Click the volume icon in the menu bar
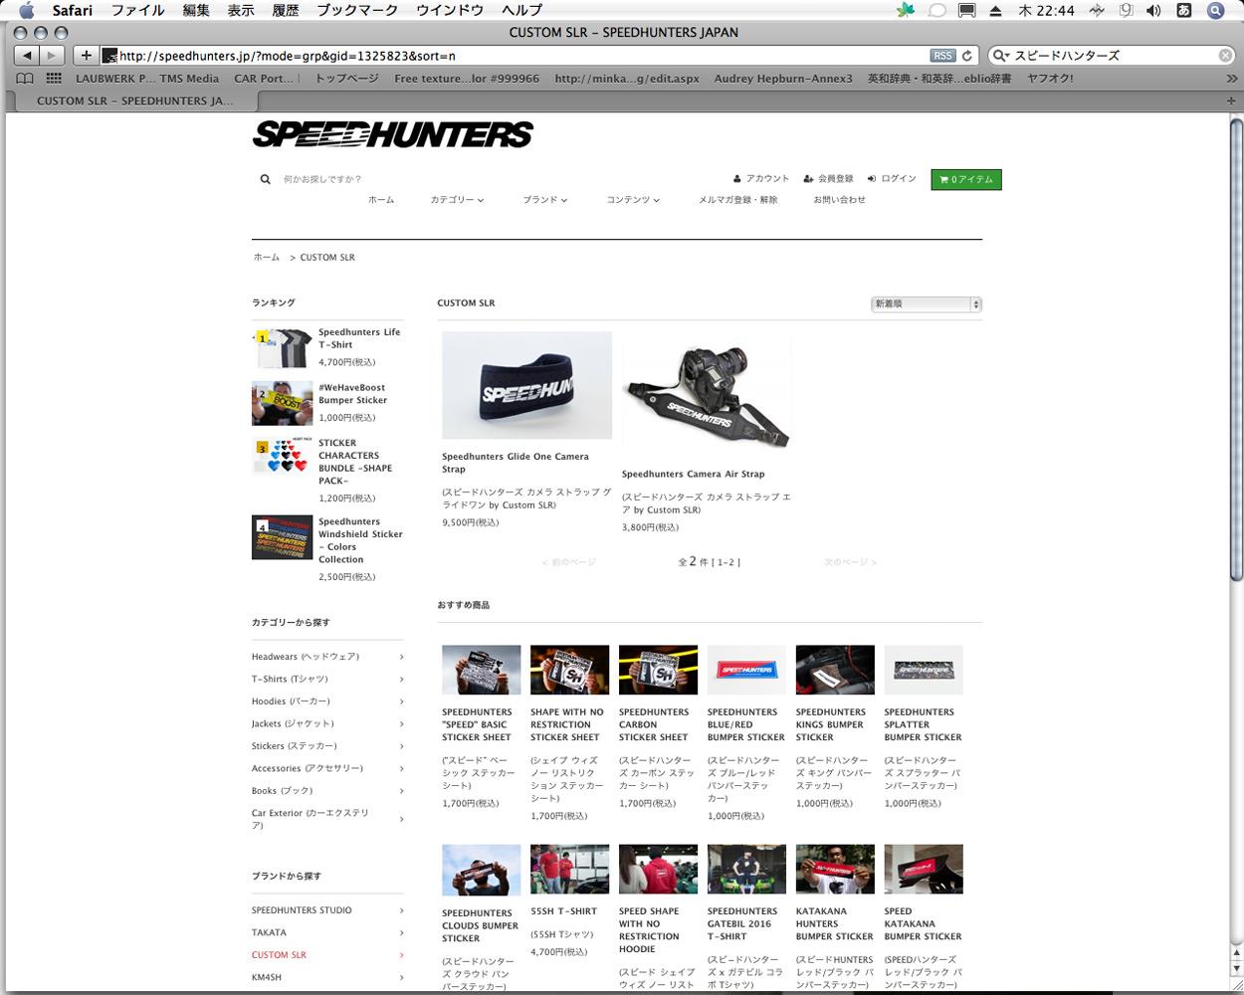This screenshot has width=1244, height=995. tap(1152, 10)
